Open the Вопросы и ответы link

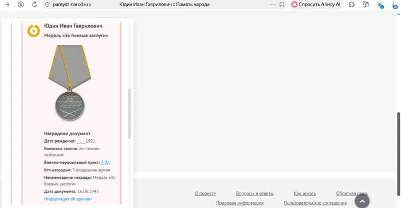(x=255, y=194)
